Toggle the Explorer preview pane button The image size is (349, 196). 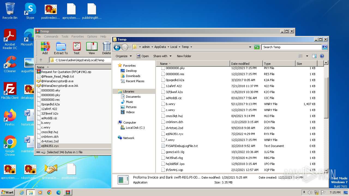(x=314, y=56)
